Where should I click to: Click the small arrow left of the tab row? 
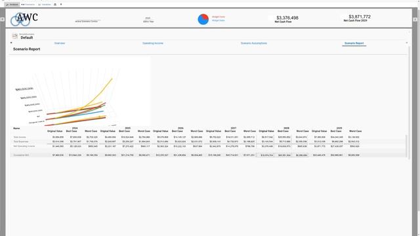[11, 43]
